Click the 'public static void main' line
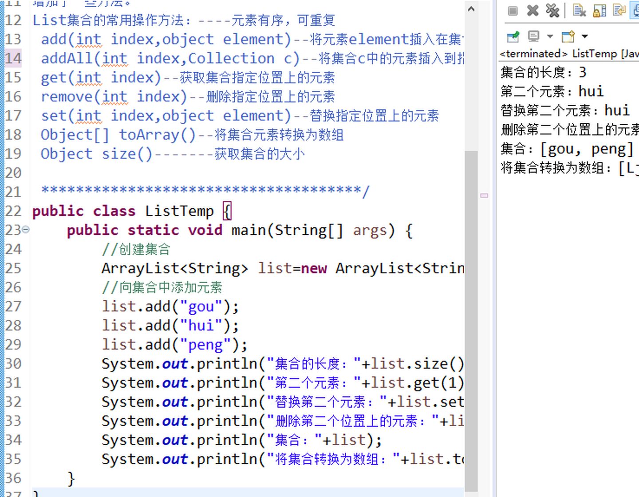Viewport: 639px width, 497px height. (x=240, y=230)
